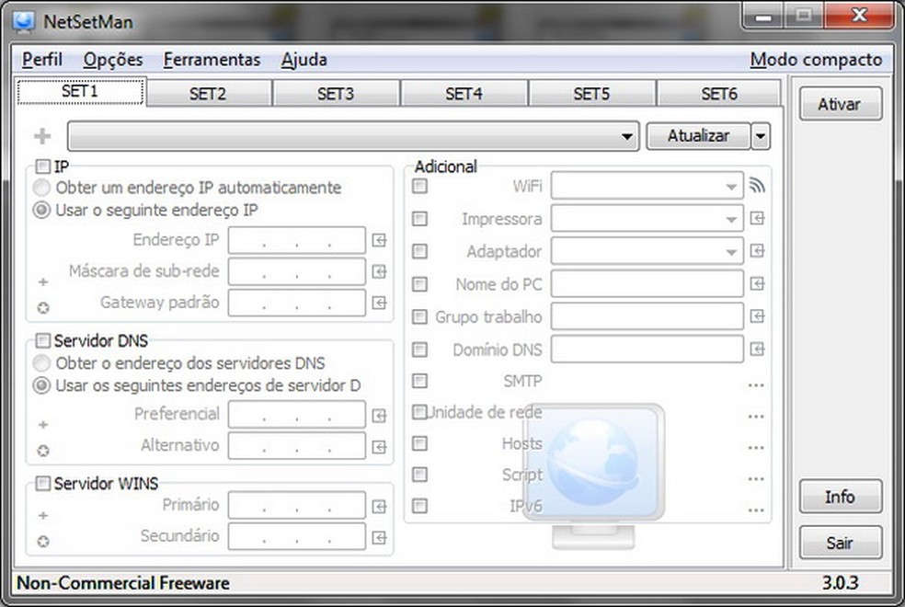Click the Nome do PC text field
The image size is (905, 607).
[647, 284]
